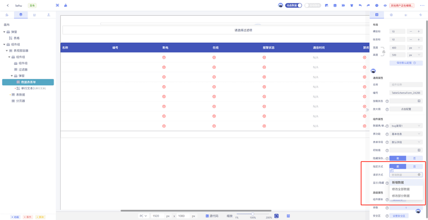
Task: Click the 通信时间 column header
Action: tap(319, 47)
